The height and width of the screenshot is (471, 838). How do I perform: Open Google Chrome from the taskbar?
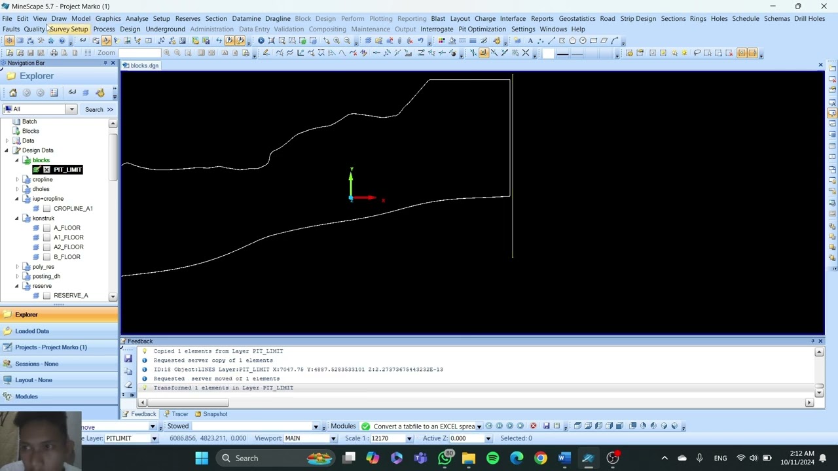(541, 458)
